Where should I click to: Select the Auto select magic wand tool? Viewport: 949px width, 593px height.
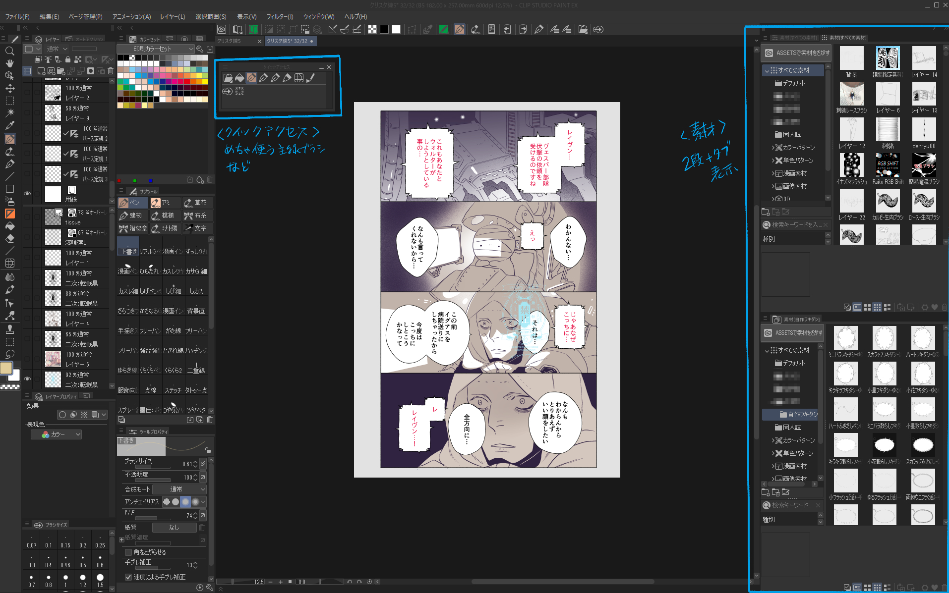click(9, 113)
